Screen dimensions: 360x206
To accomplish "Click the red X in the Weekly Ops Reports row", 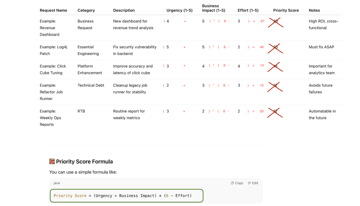I will pos(276,111).
